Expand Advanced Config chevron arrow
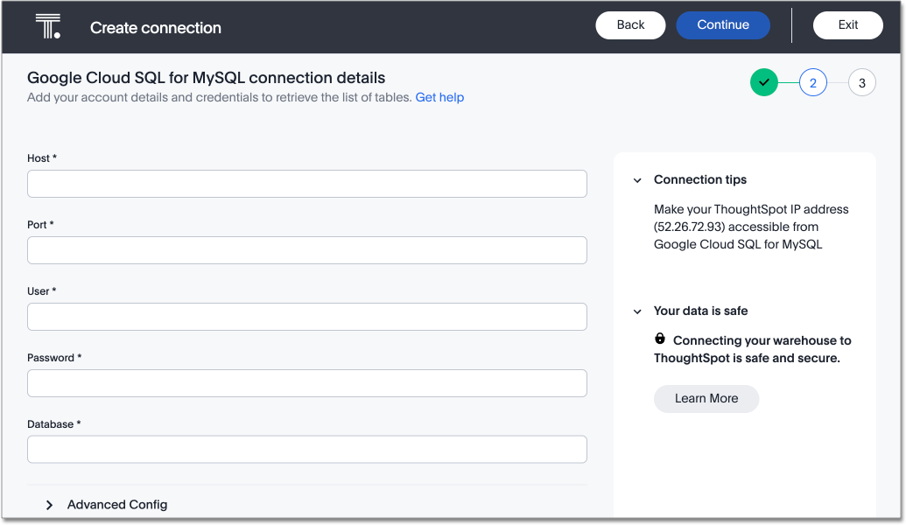The height and width of the screenshot is (525, 906). (49, 505)
